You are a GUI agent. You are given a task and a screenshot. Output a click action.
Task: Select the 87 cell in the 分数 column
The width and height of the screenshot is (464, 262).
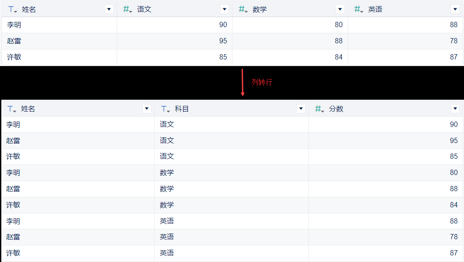(x=454, y=253)
